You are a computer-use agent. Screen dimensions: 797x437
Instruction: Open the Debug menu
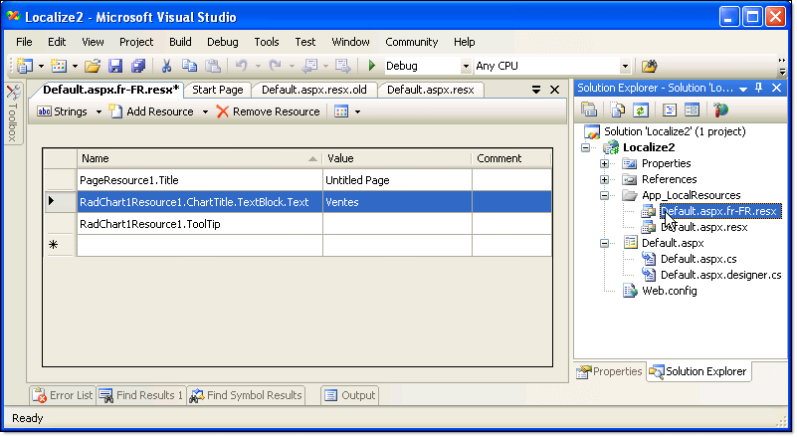pyautogui.click(x=223, y=42)
